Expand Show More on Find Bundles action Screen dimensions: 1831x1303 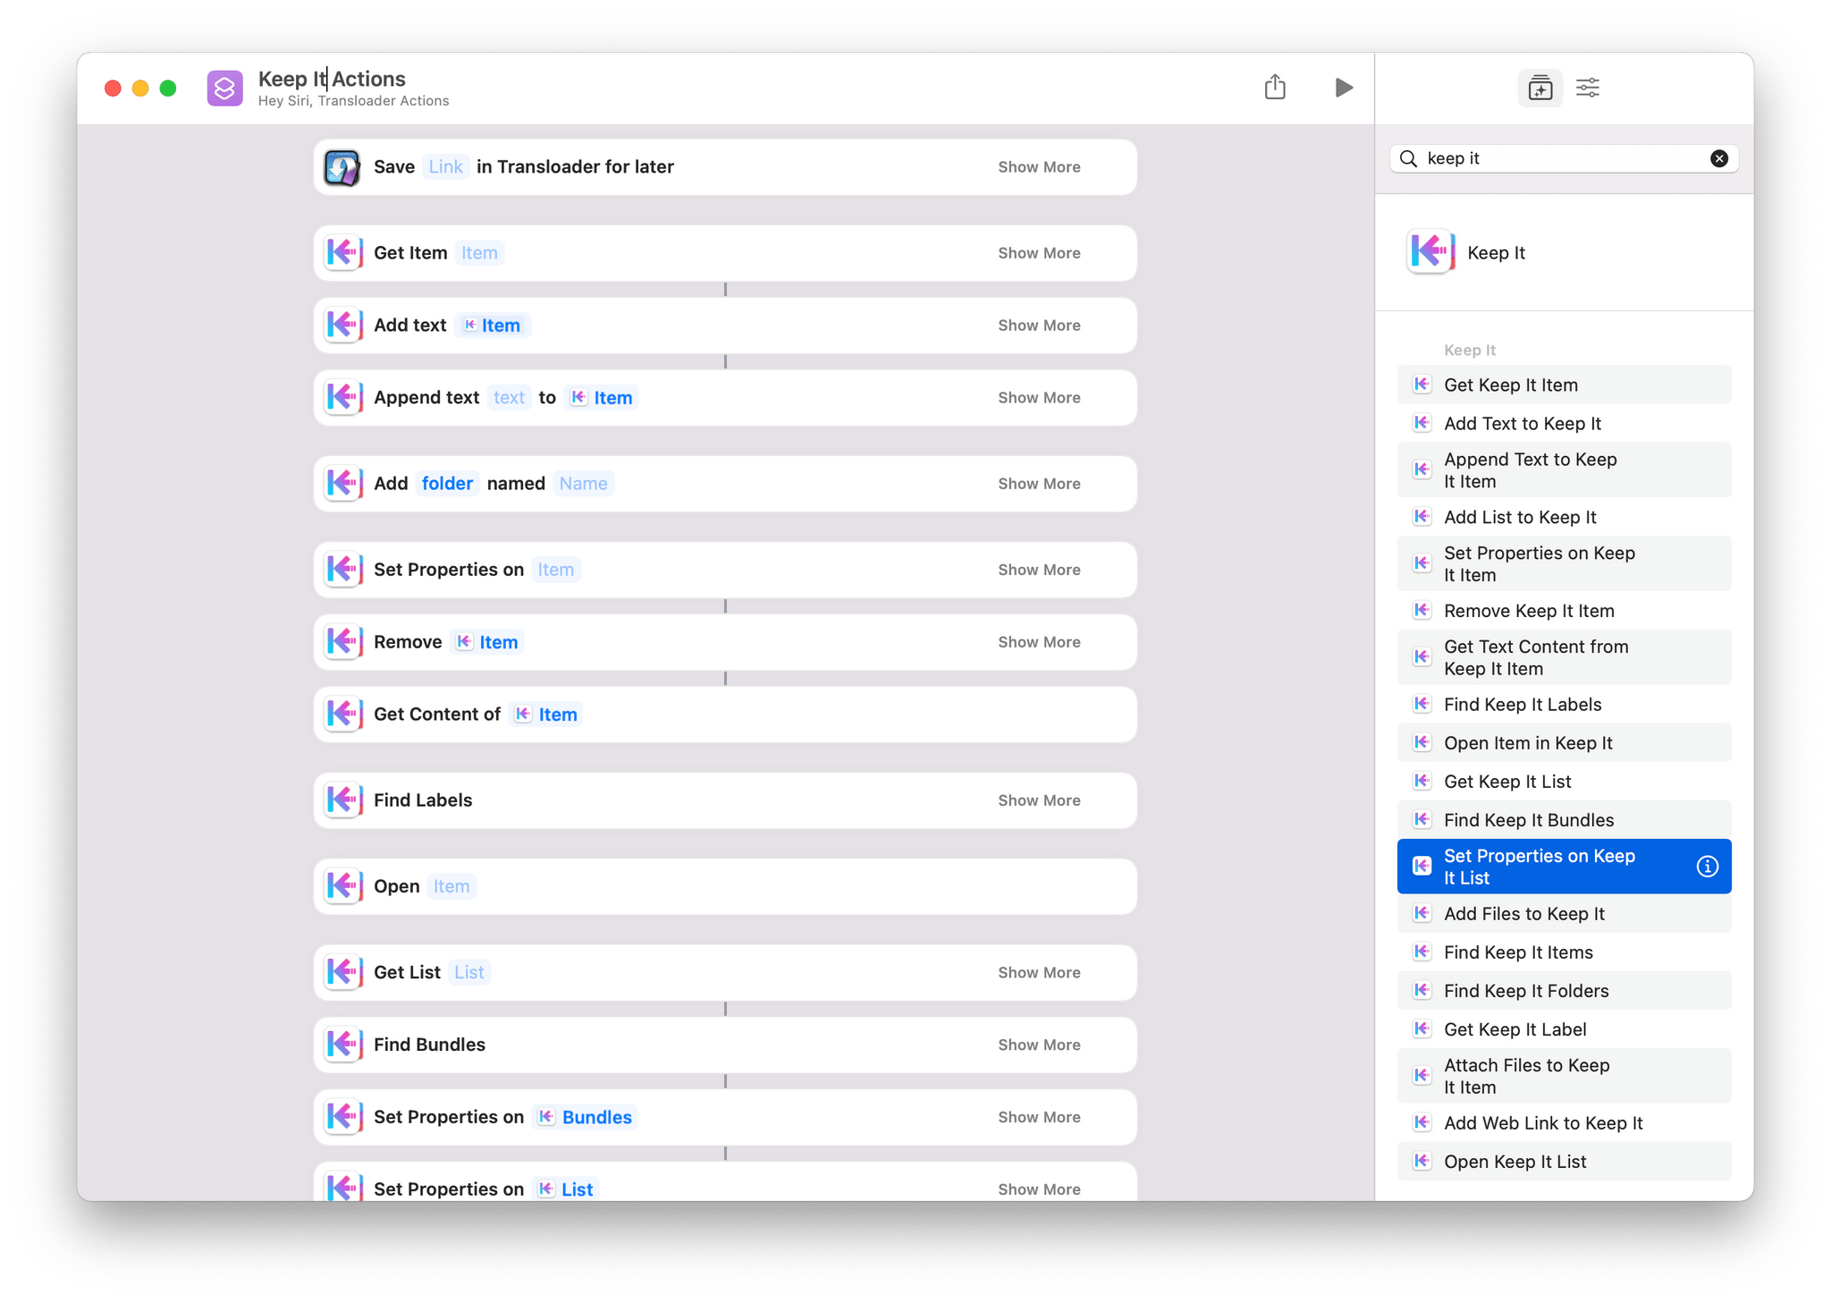pos(1039,1045)
